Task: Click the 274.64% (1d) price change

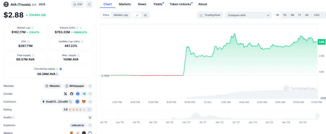Action: pyautogui.click(x=36, y=15)
